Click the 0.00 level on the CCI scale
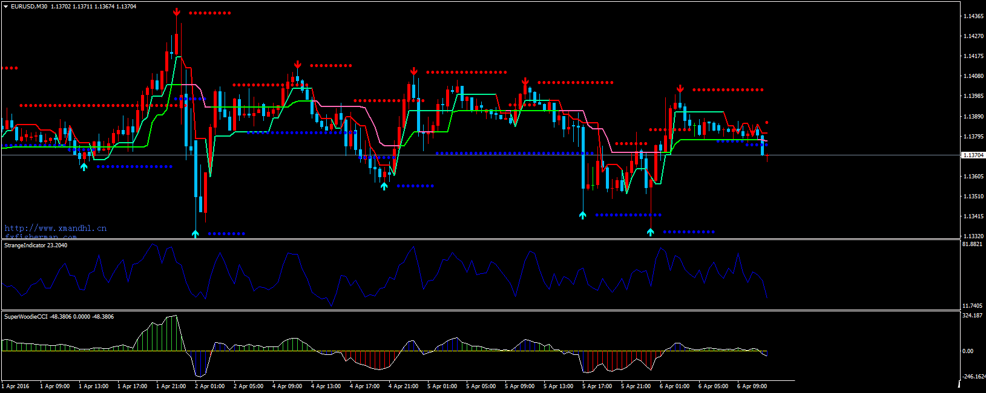The image size is (986, 393). pyautogui.click(x=968, y=351)
